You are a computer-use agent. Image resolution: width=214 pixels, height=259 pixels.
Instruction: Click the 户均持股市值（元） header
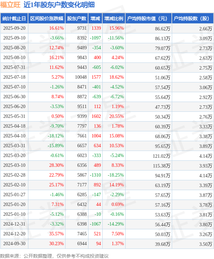click(148, 19)
